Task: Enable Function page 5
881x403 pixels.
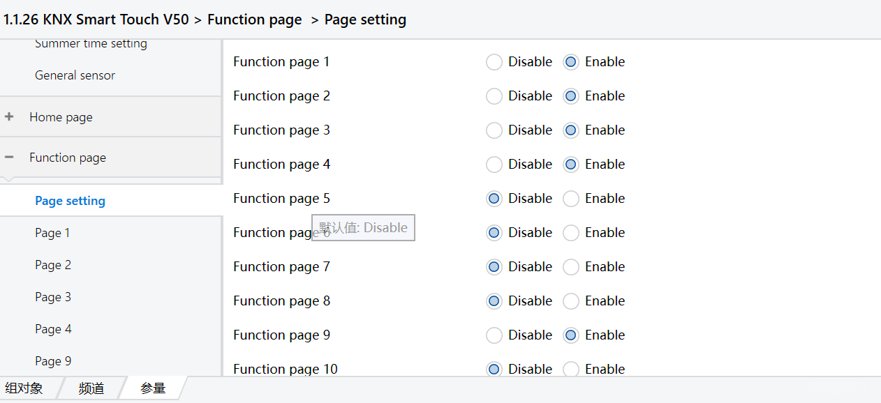Action: pos(571,199)
